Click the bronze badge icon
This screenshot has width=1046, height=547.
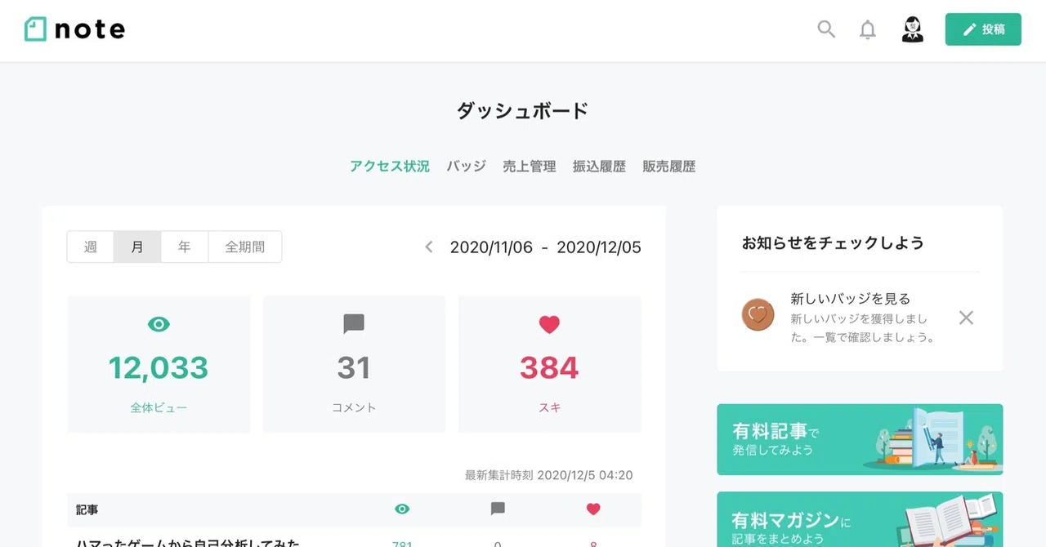pyautogui.click(x=758, y=314)
